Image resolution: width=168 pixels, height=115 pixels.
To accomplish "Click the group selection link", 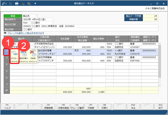I will 26,33.
